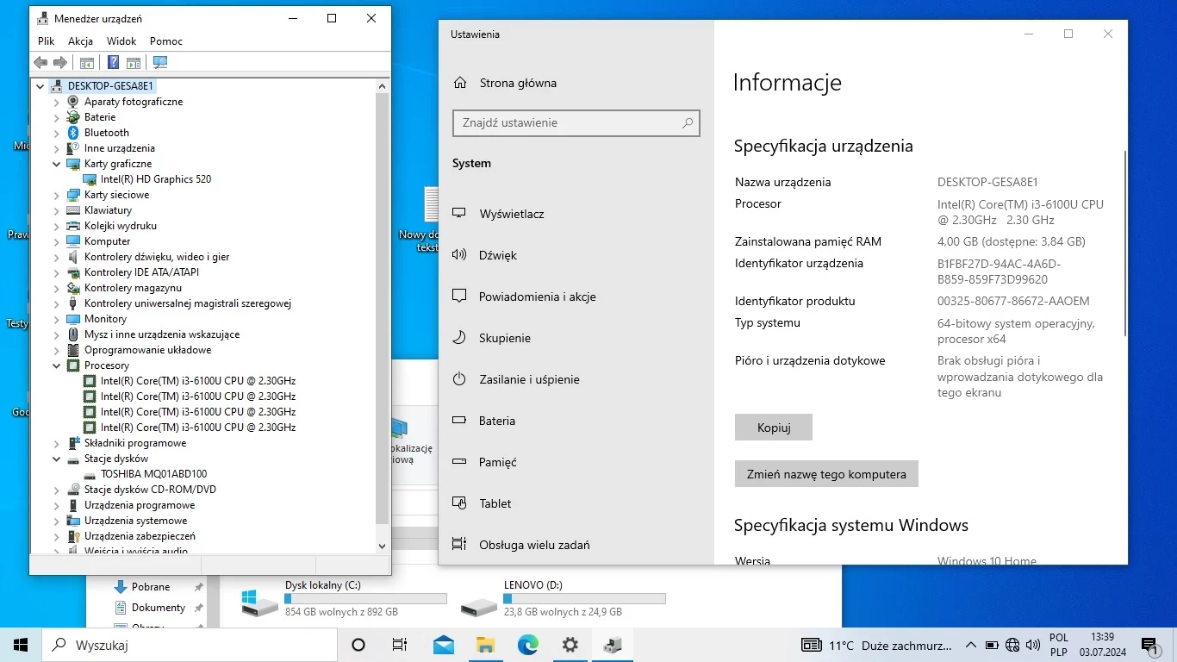1177x662 pixels.
Task: Click the Znajdź ustawienie search field
Action: (576, 122)
